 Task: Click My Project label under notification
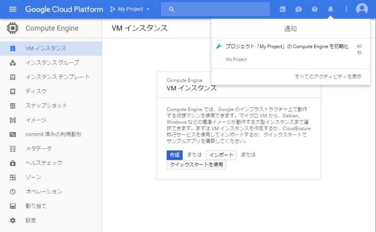pos(236,60)
